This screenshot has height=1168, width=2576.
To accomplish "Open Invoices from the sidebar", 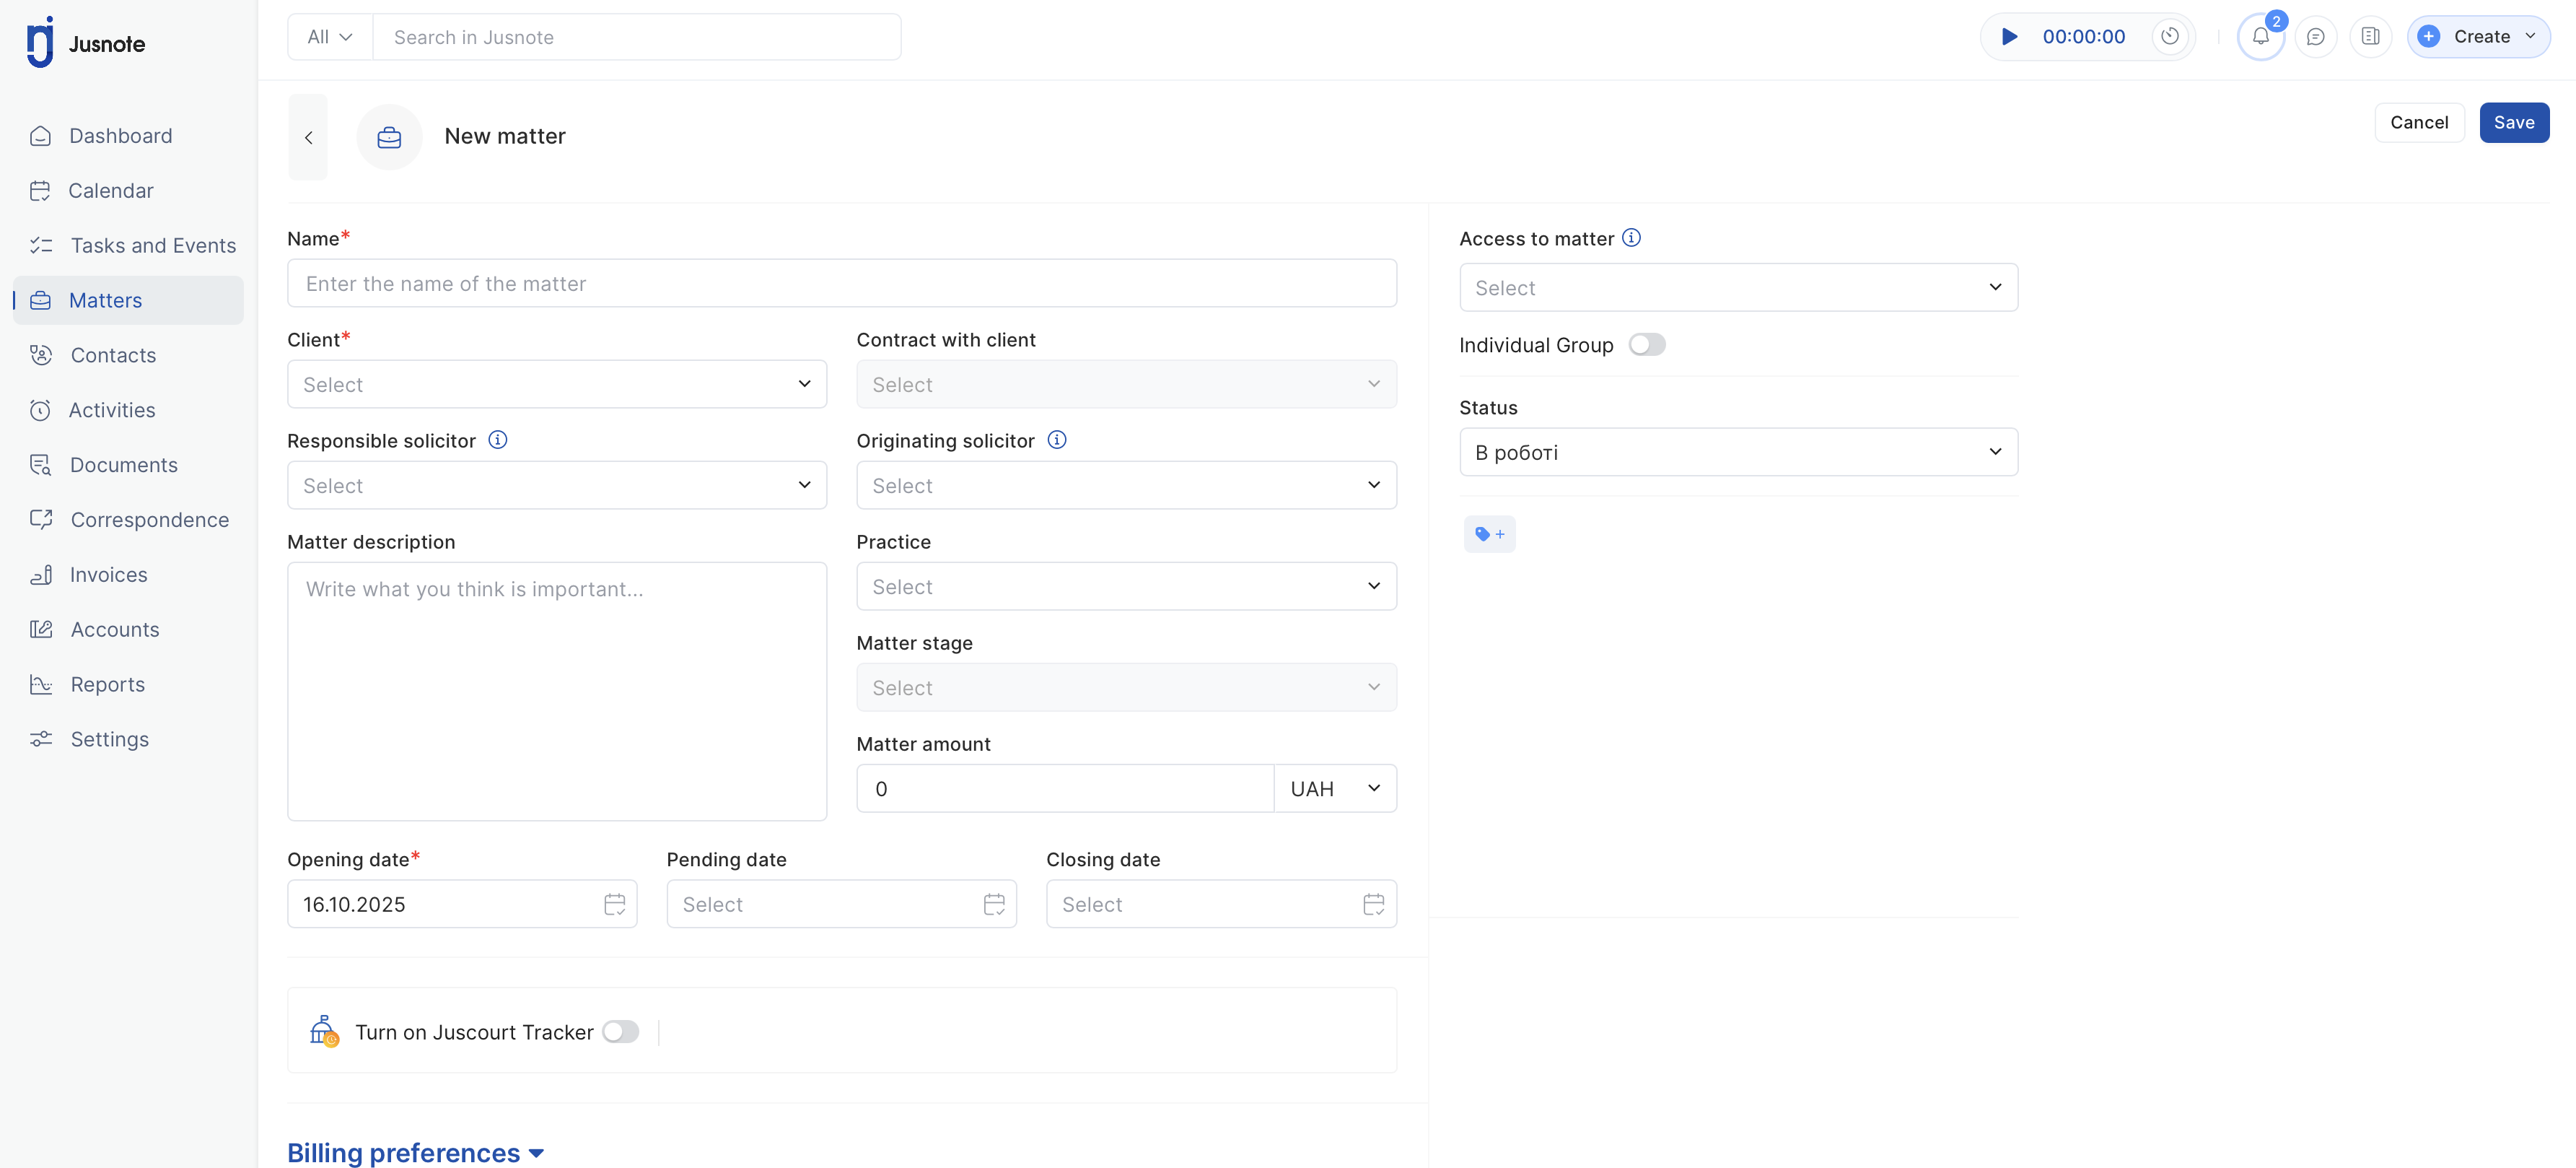I will click(108, 575).
